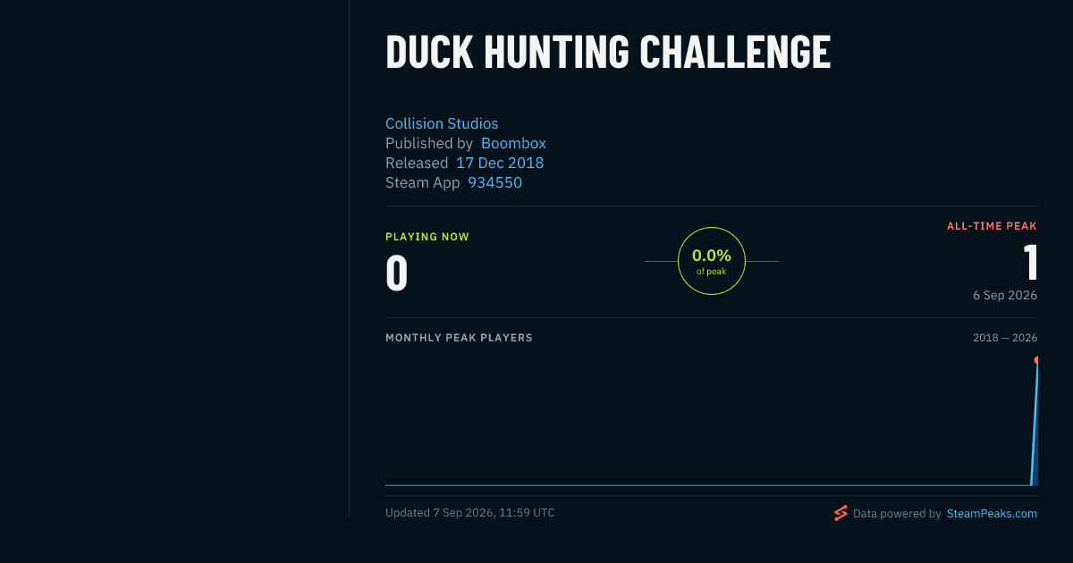Click the Data powered by text
1073x563 pixels.
click(x=897, y=514)
